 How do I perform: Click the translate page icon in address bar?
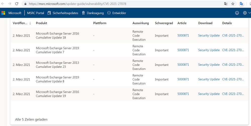click(x=226, y=4)
